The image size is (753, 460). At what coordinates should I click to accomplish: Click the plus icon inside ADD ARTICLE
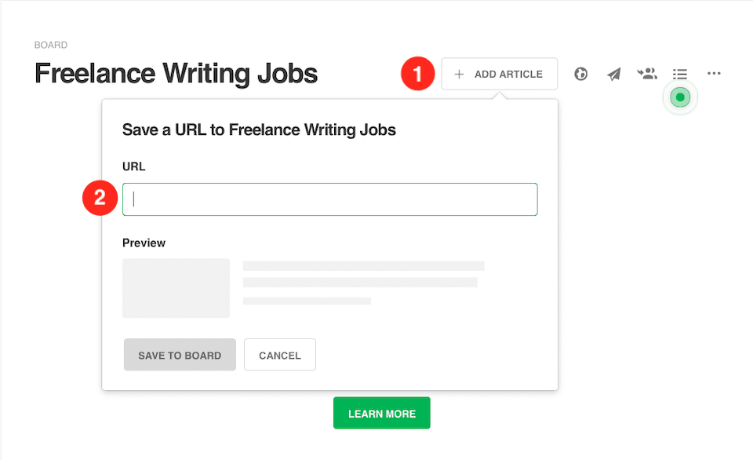click(x=457, y=74)
